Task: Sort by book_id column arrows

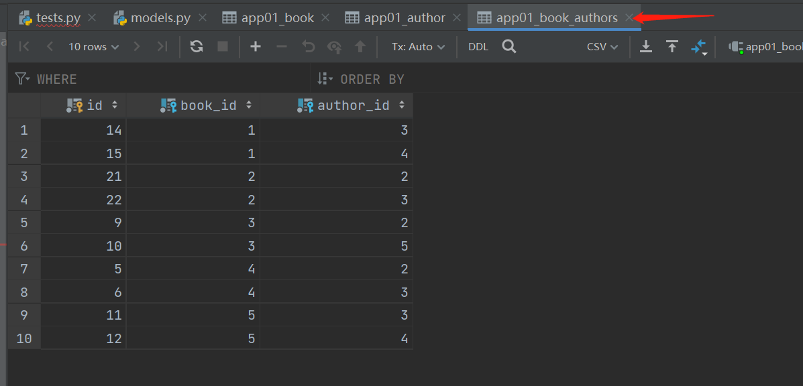Action: point(249,105)
